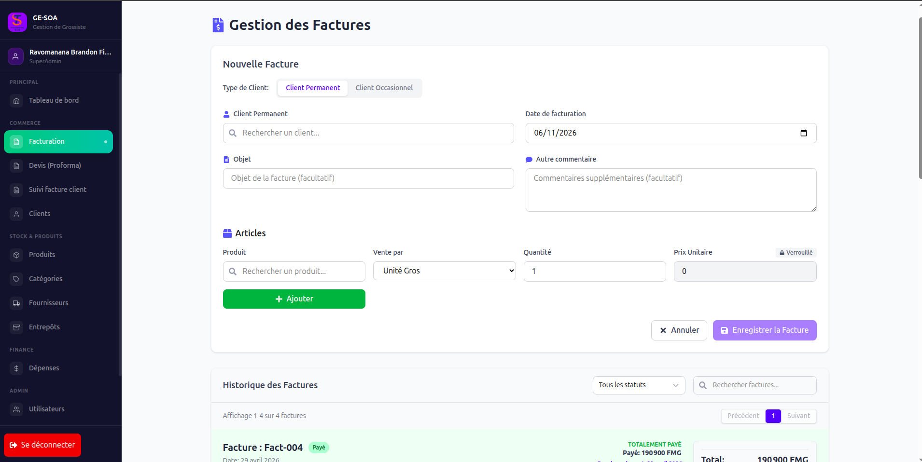Open Produits section
Screen dimensions: 922x462
click(x=58, y=255)
